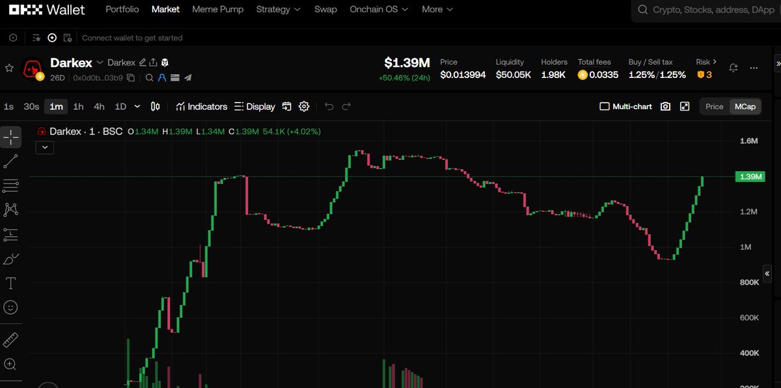Open the Swap tab
781x388 pixels.
[x=325, y=9]
